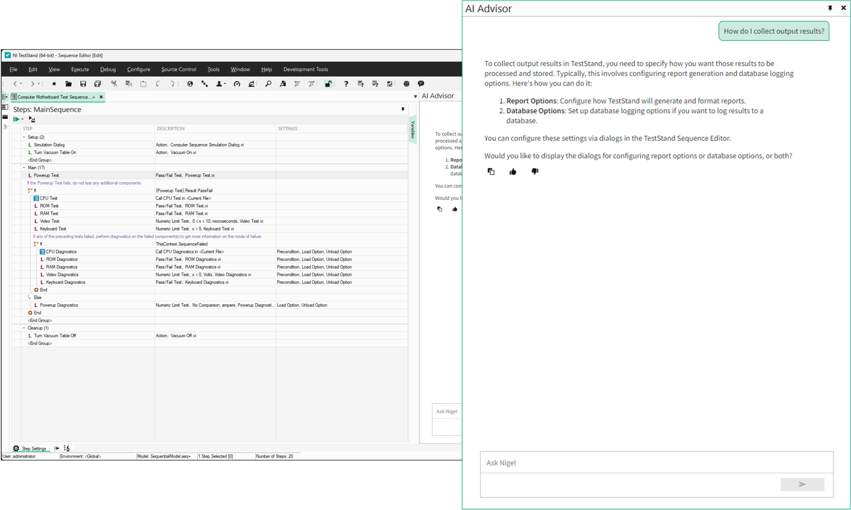Image resolution: width=851 pixels, height=510 pixels.
Task: Collapse the Setup (2) step group
Action: pyautogui.click(x=24, y=137)
